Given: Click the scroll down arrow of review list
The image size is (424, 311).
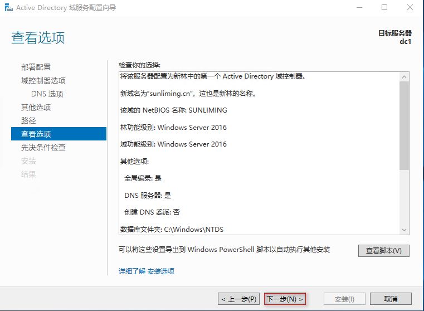Looking at the screenshot, I should pos(404,230).
